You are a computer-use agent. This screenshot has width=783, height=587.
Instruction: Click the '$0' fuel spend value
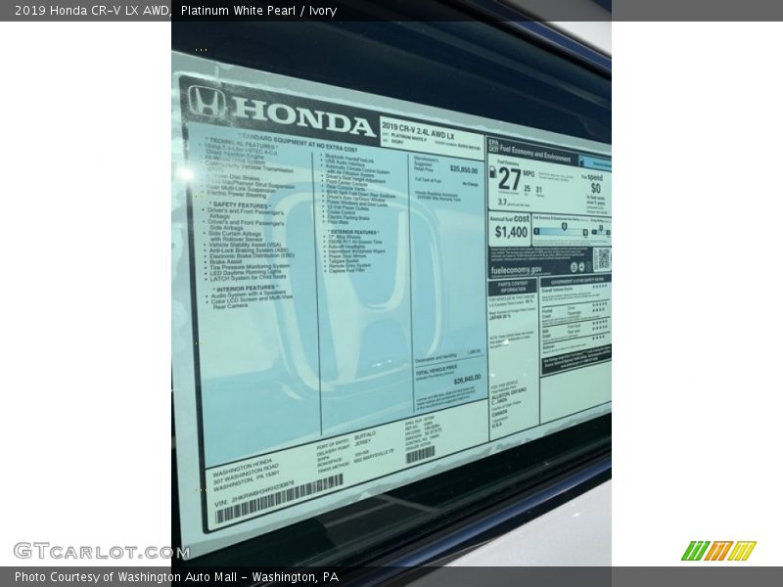(x=596, y=188)
